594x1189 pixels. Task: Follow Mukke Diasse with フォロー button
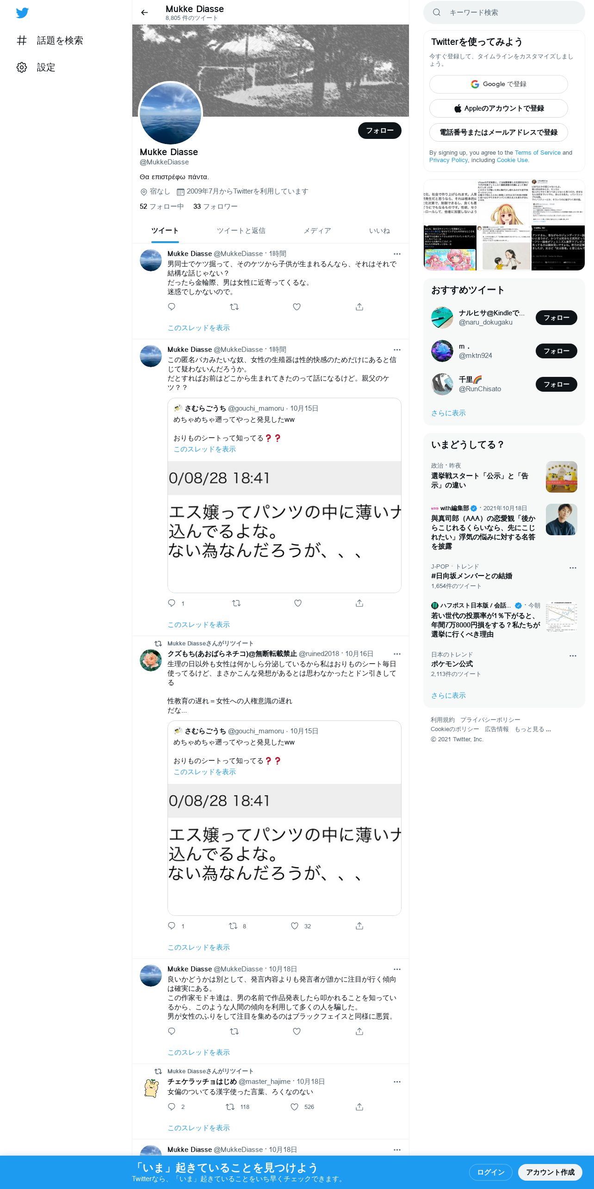[x=380, y=131]
